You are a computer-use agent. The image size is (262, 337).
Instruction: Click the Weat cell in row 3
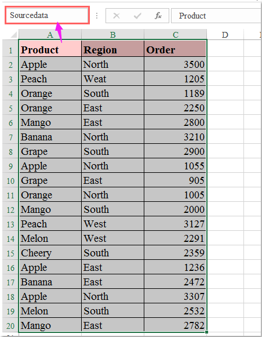click(x=113, y=79)
